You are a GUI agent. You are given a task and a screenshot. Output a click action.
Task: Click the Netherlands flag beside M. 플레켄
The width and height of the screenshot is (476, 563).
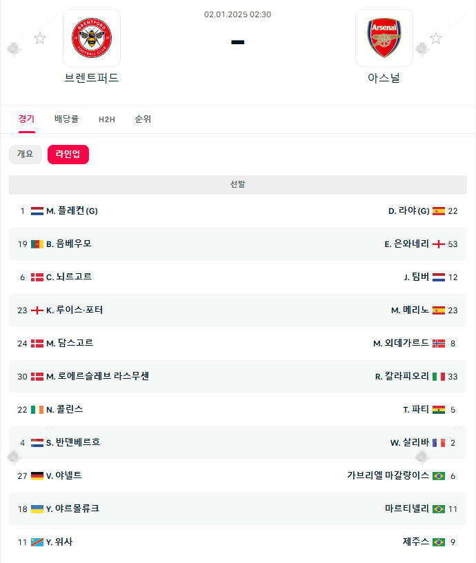[37, 211]
